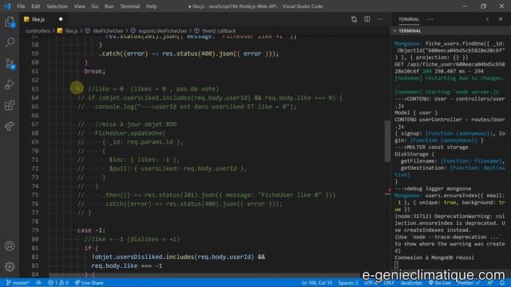Screen dimensions: 511x287
Task: Start Live Share from status bar
Action: coord(89,283)
